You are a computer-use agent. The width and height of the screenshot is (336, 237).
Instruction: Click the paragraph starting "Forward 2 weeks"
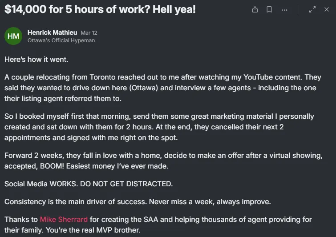point(163,161)
